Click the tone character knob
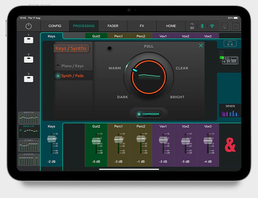258x198 pixels. 149,77
